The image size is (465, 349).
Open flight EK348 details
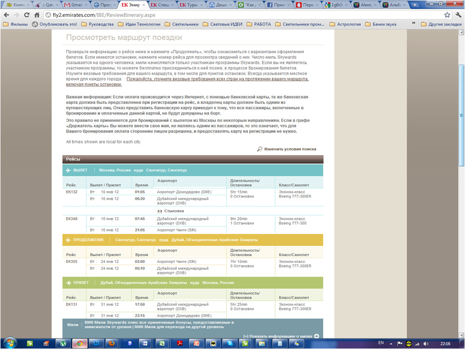click(x=72, y=219)
